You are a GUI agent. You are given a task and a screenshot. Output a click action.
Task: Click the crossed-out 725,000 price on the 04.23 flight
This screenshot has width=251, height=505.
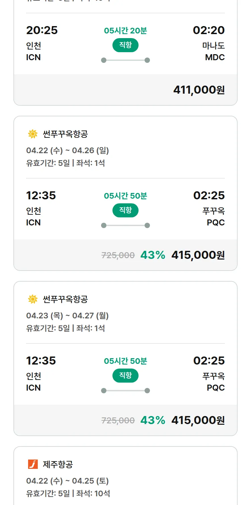point(118,420)
